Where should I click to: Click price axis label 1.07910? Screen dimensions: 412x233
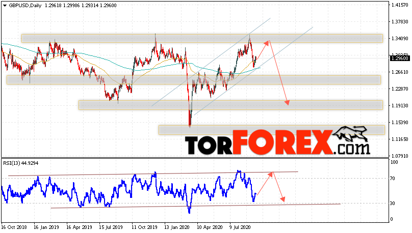[x=400, y=156]
